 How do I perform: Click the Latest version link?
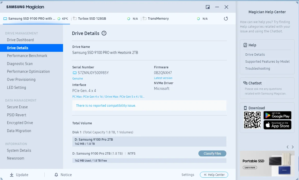pyautogui.click(x=163, y=78)
